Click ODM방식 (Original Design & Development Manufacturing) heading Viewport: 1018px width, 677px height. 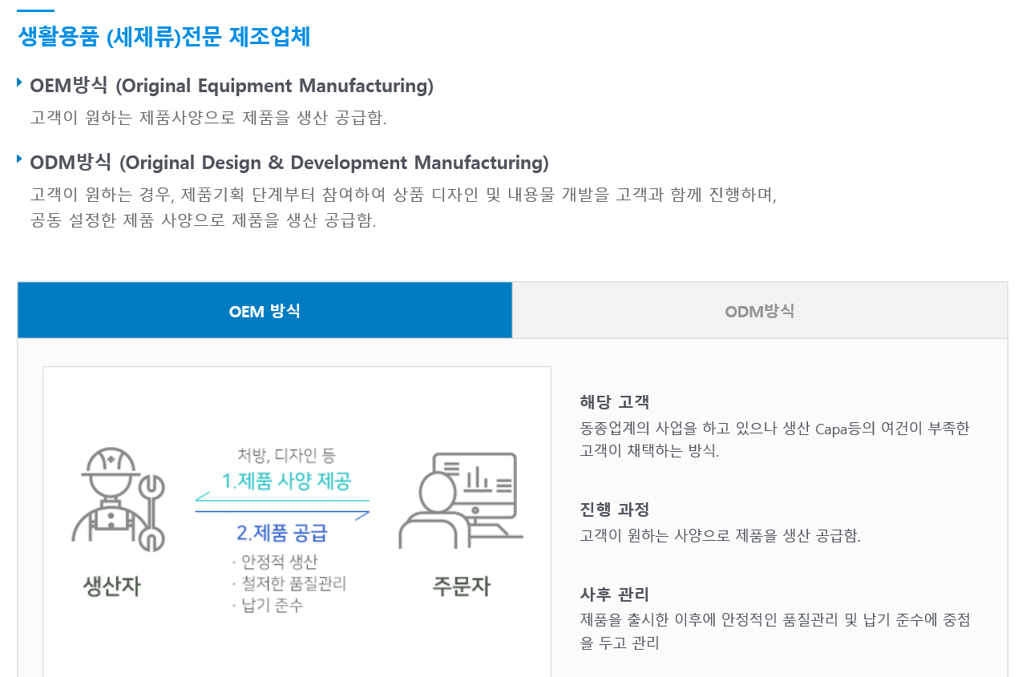point(289,163)
